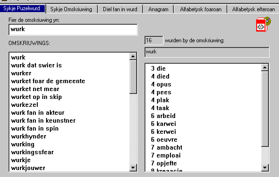
Task: Click the omskriuwing input field containing wurk
Action: click(73, 30)
